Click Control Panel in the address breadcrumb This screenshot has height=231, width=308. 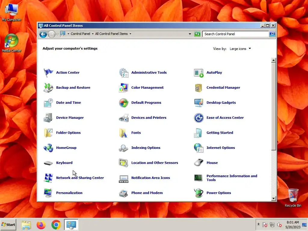click(80, 34)
